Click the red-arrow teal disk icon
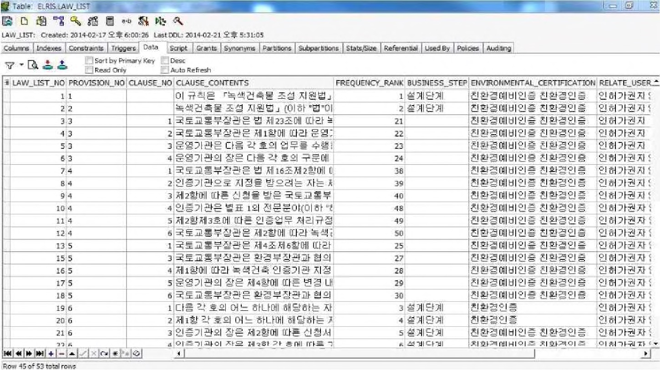Screen dimensions: 660x370 [48, 66]
